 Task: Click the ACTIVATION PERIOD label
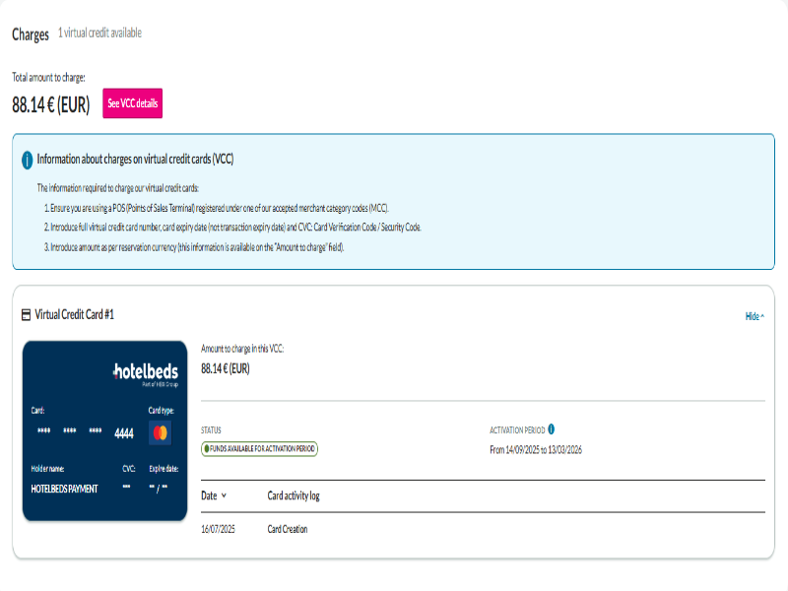click(x=517, y=430)
